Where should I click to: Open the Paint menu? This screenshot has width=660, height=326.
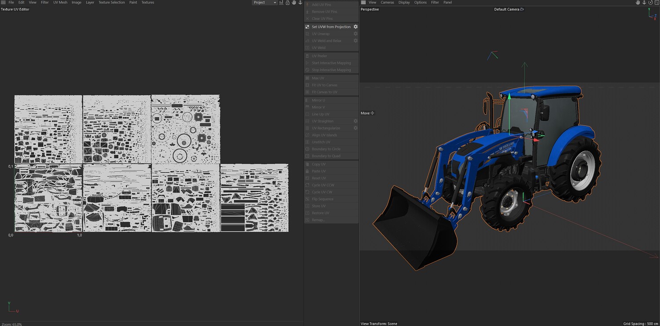click(x=133, y=3)
